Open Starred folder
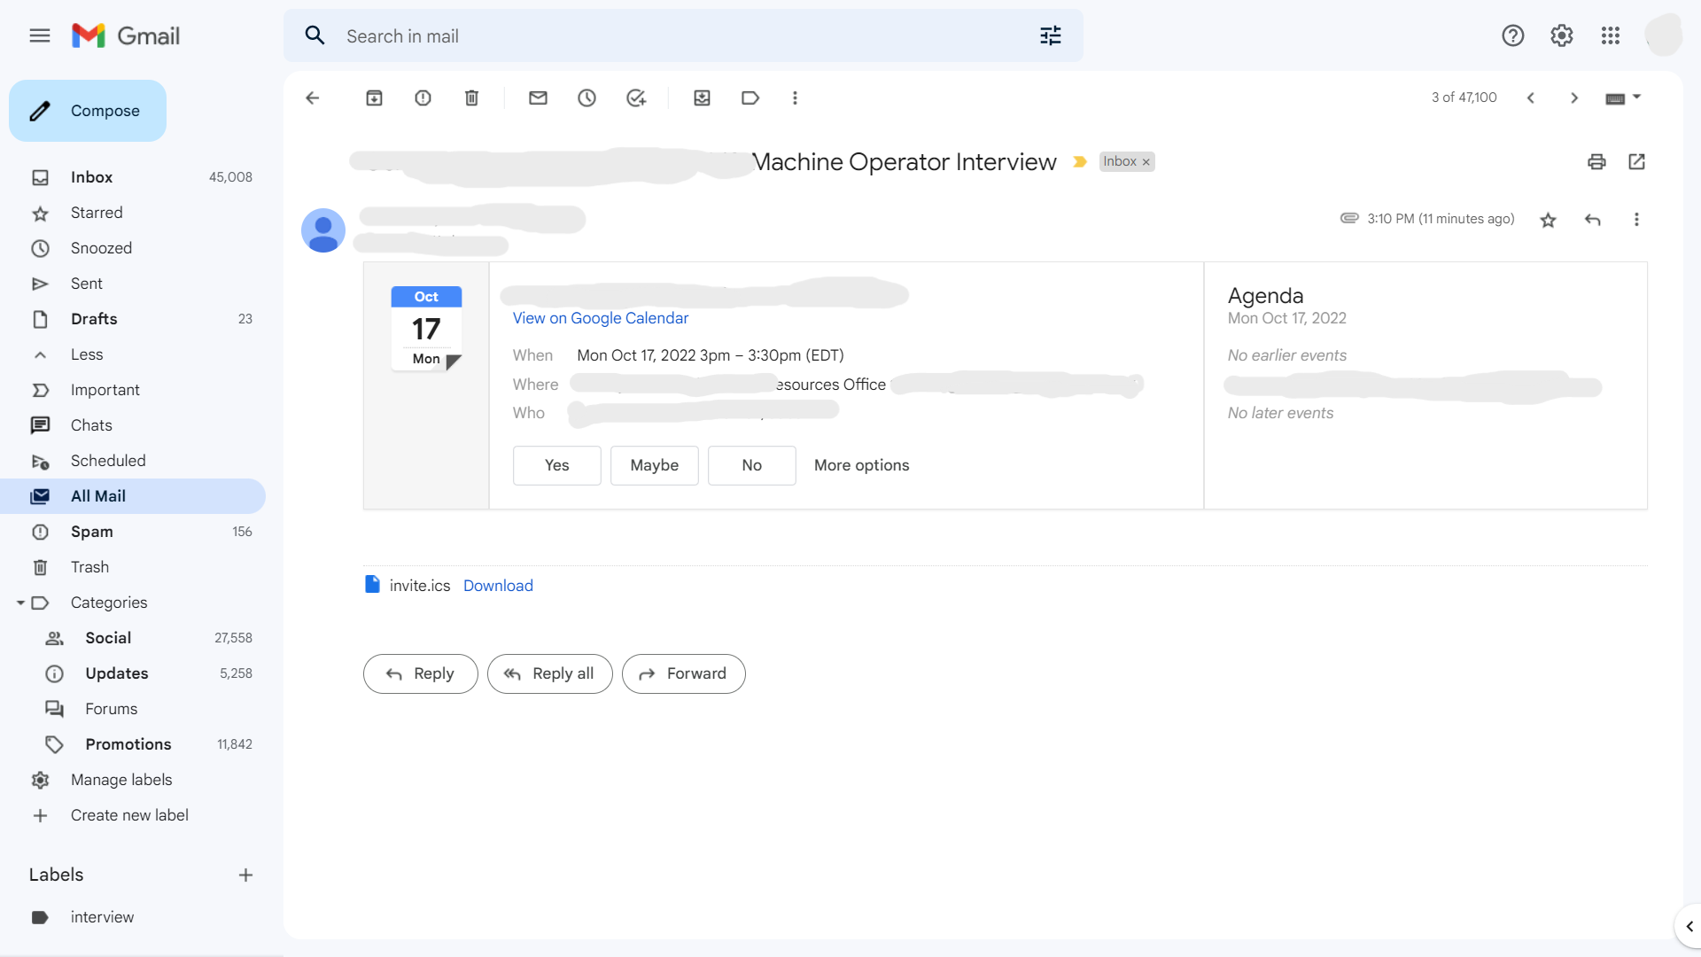Viewport: 1701px width, 957px height. 133,213
